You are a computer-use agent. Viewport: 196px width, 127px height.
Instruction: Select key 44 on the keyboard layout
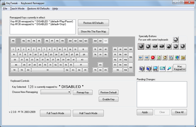(x=16, y=65)
